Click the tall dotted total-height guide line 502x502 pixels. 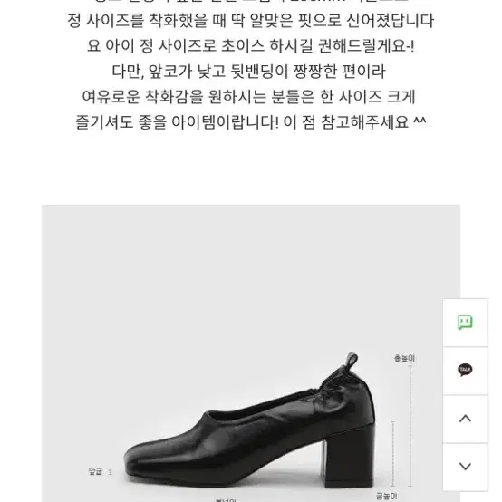click(x=410, y=426)
